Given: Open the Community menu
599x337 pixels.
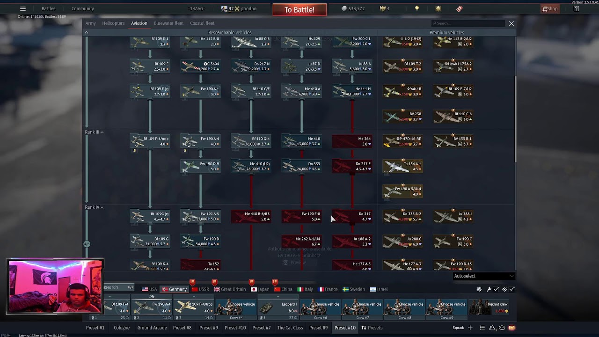Looking at the screenshot, I should coord(82,8).
